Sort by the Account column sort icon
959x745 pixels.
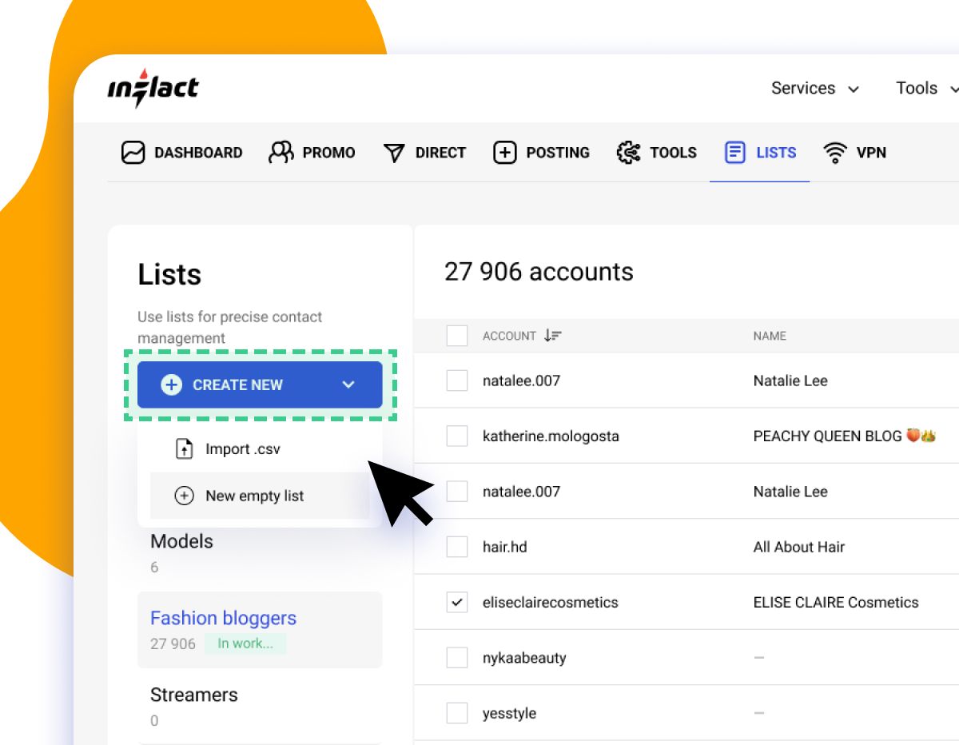(552, 336)
